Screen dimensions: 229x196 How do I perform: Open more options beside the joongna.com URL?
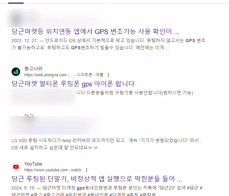click(108, 75)
